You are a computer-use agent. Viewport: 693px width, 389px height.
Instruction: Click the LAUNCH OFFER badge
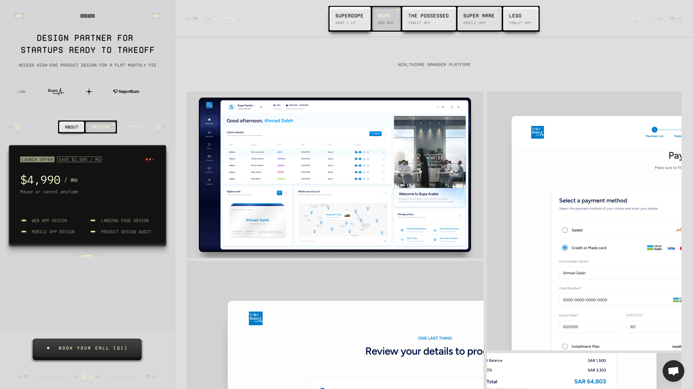[x=37, y=160]
